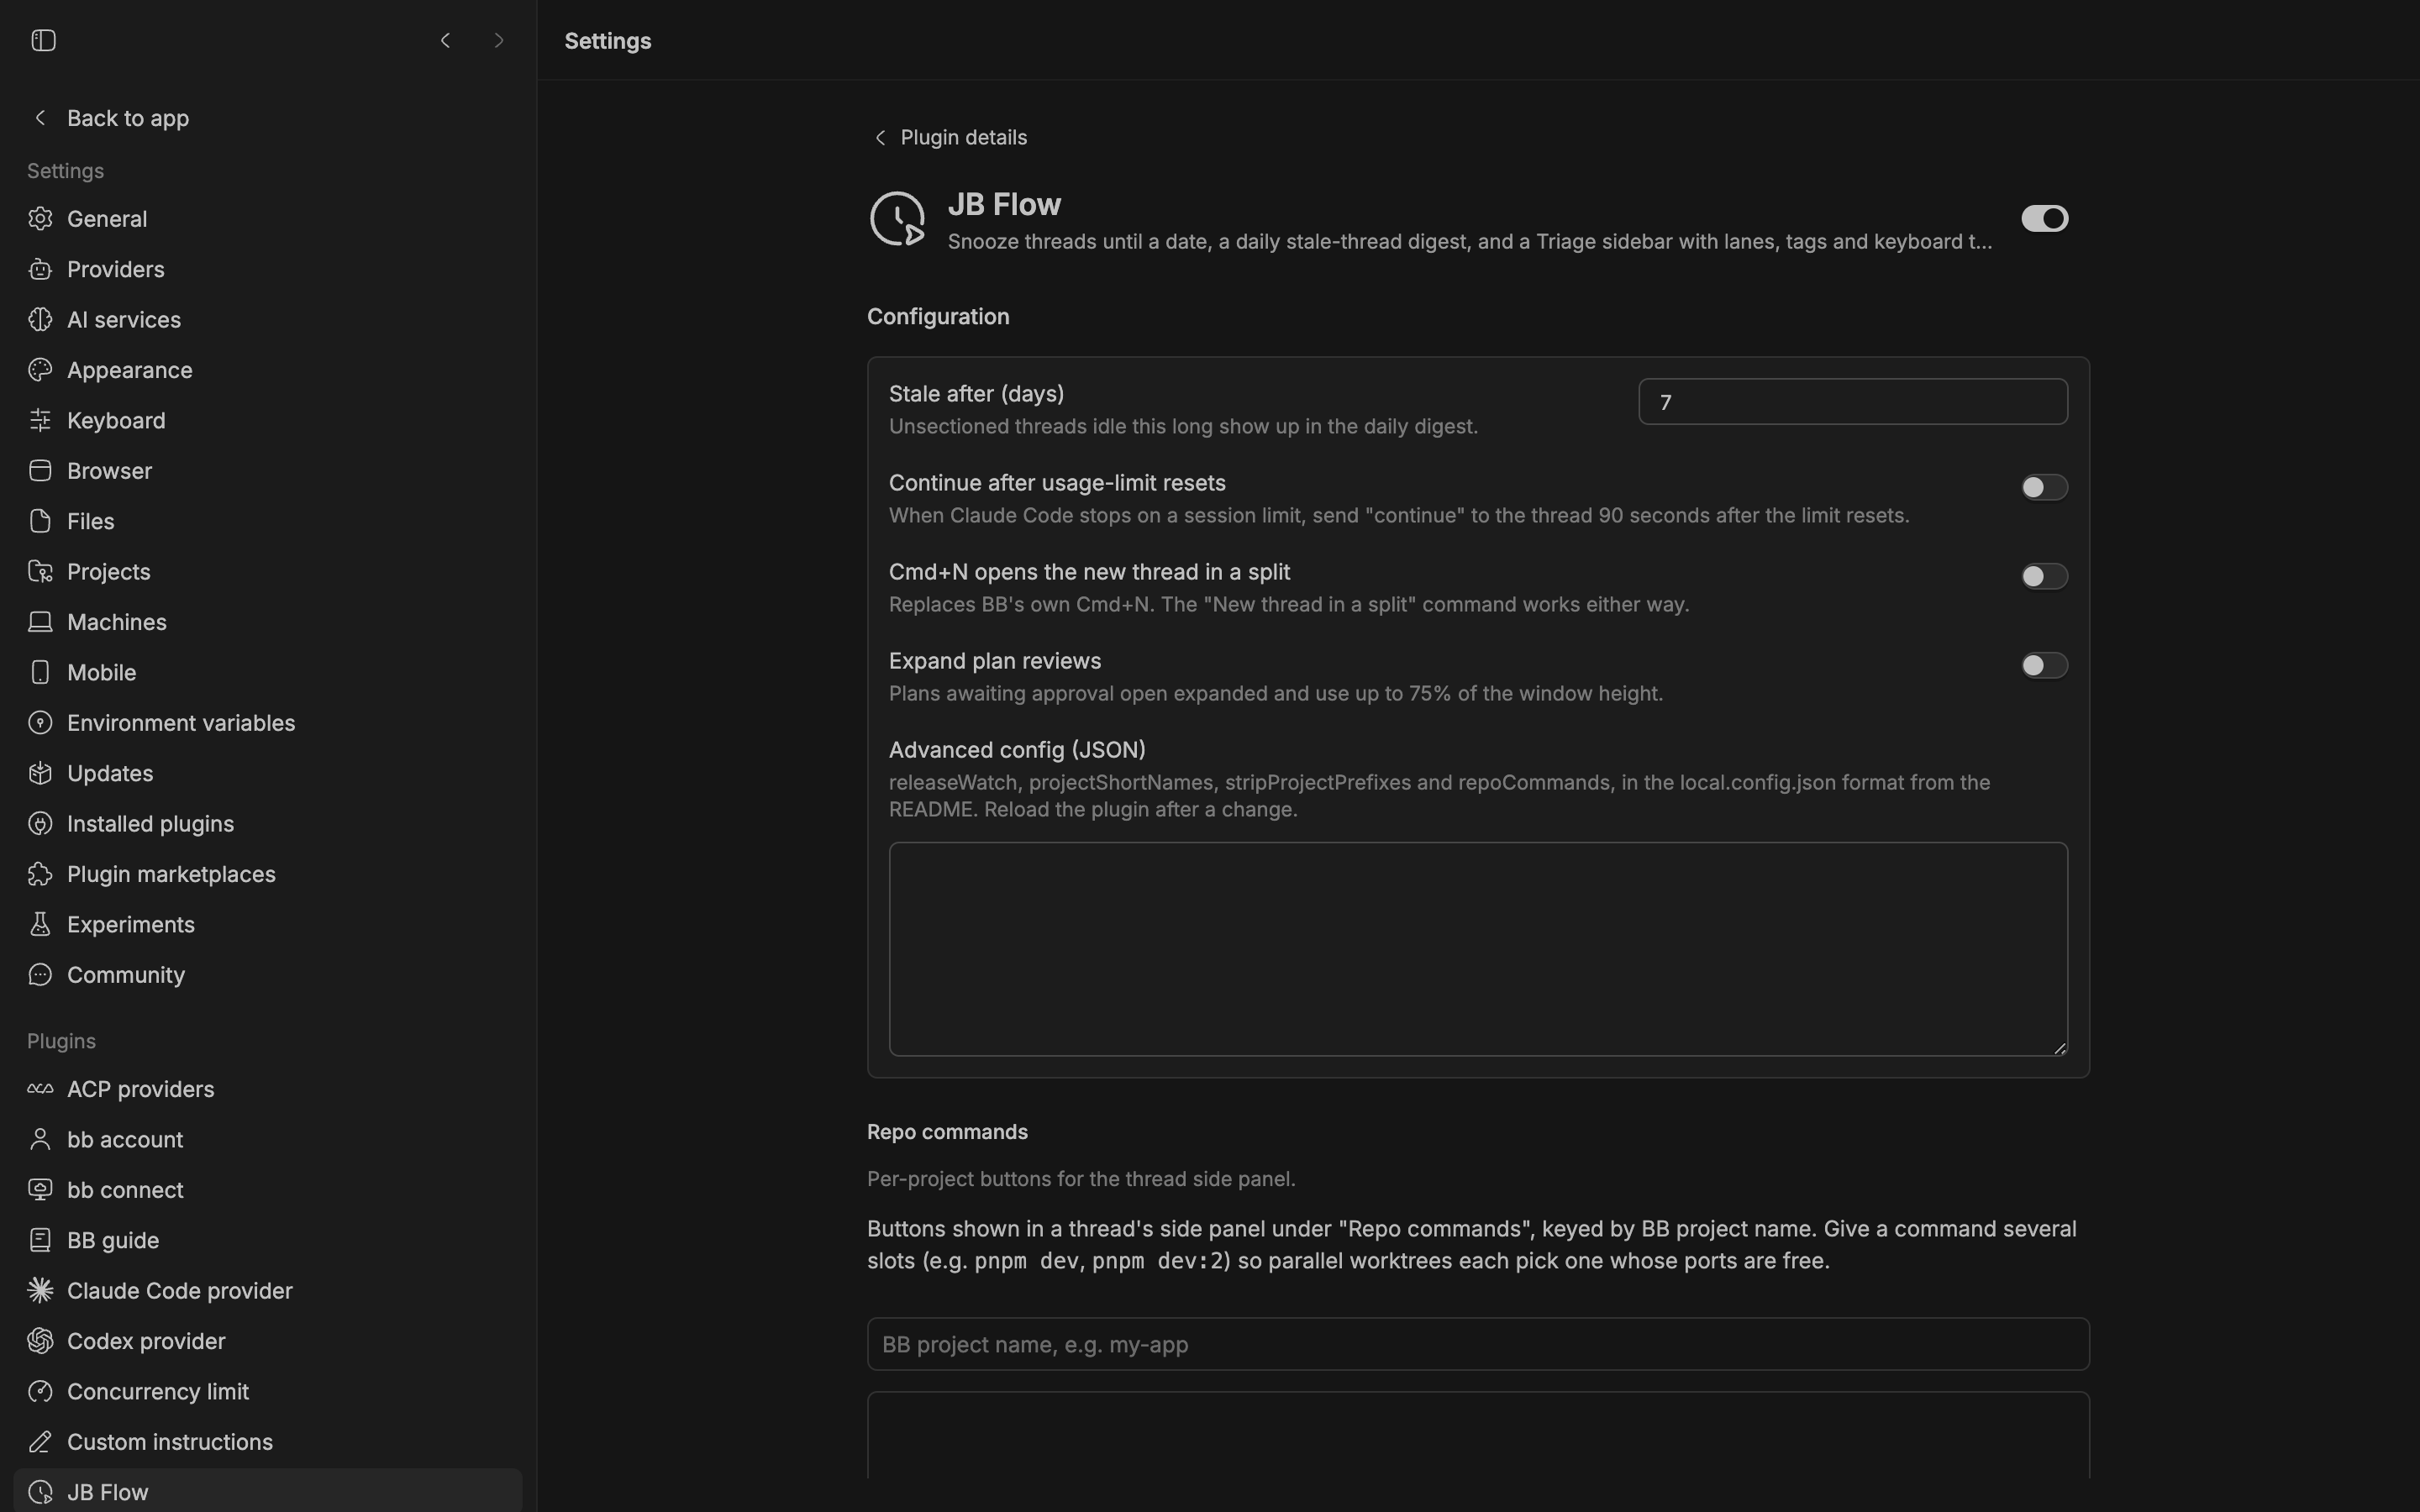
Task: Go forward with the right arrow
Action: pyautogui.click(x=499, y=40)
